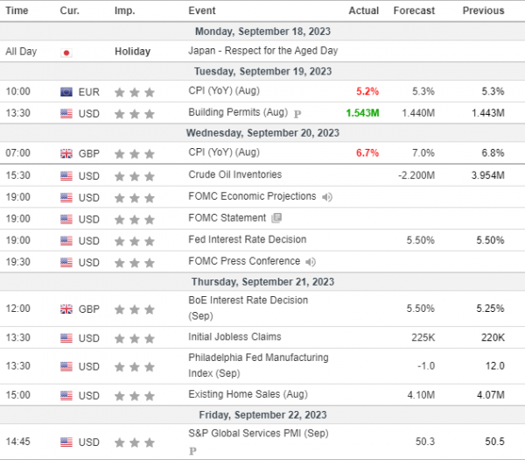Image resolution: width=525 pixels, height=460 pixels.
Task: Click the speaker icon next to FOMC Economic Projections
Action: tap(327, 197)
